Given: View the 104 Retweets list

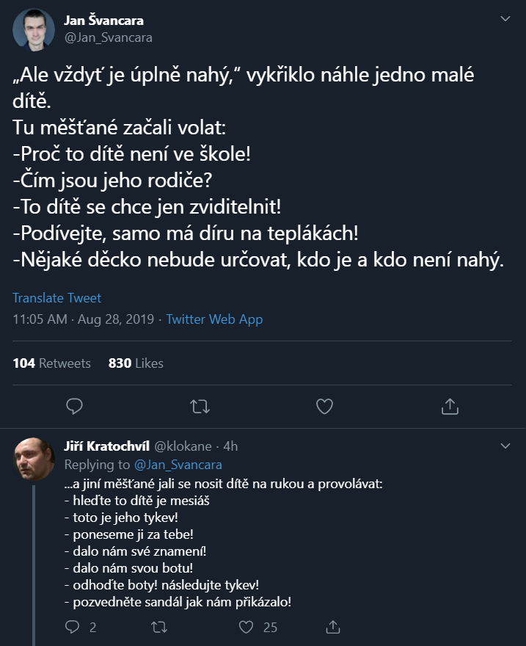Looking at the screenshot, I should (52, 363).
